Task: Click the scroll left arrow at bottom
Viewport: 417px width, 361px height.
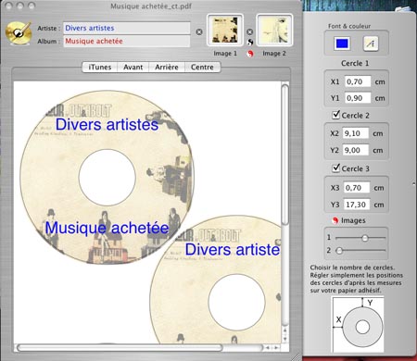Action: tap(268, 348)
